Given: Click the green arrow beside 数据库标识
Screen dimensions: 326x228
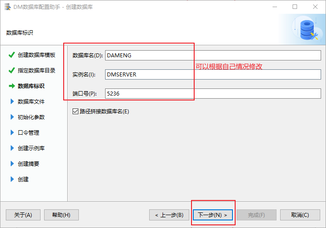Looking at the screenshot, I should point(12,86).
